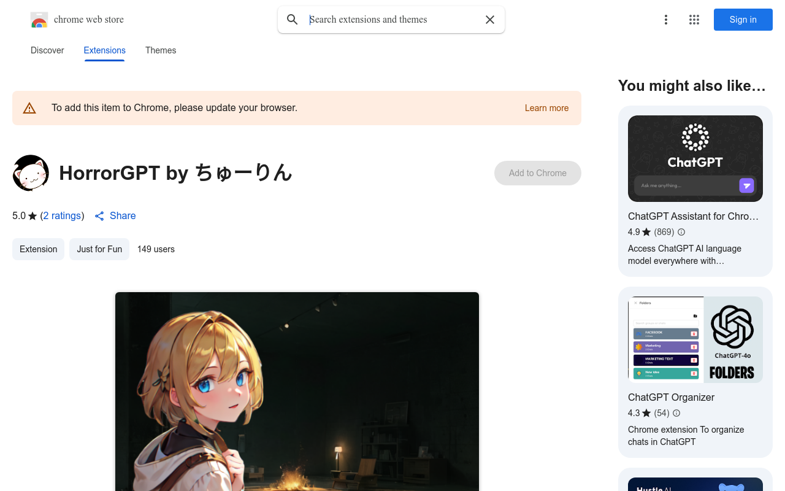Viewport: 785px width, 491px height.
Task: Focus the Search extensions and themes field
Action: pos(392,20)
